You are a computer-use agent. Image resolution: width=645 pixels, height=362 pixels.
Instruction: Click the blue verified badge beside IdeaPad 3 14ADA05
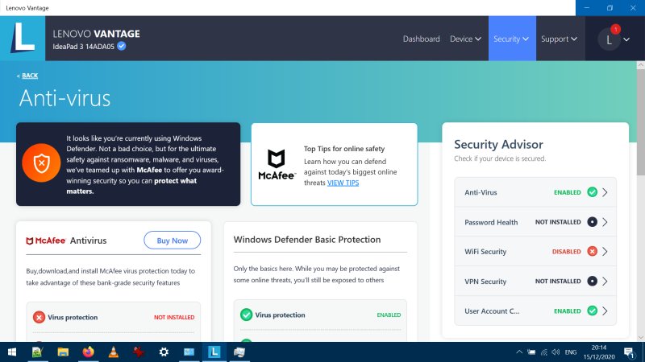click(x=122, y=46)
